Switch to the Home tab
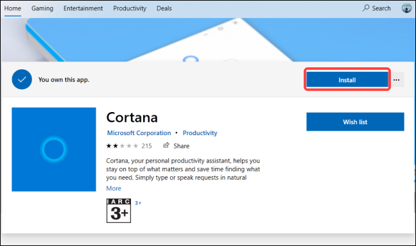Screen dimensions: 416x246 point(12,8)
